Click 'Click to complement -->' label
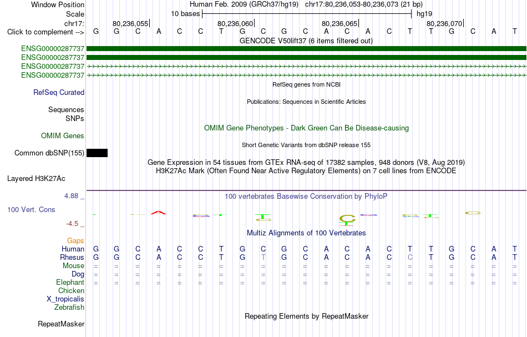This screenshot has width=527, height=337. pyautogui.click(x=45, y=32)
